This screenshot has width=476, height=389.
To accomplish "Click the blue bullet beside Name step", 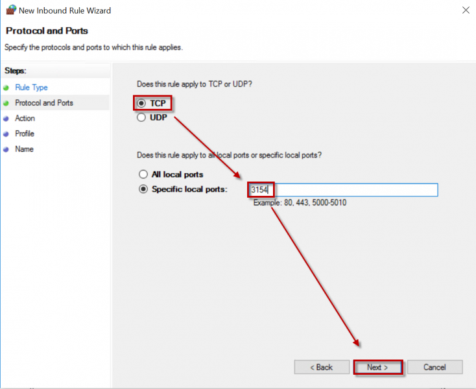I will (x=6, y=150).
